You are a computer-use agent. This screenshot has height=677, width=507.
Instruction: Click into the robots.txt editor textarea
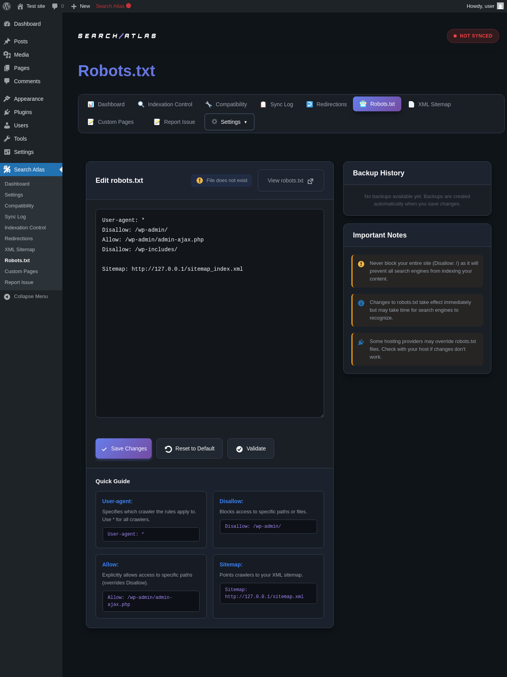[210, 313]
